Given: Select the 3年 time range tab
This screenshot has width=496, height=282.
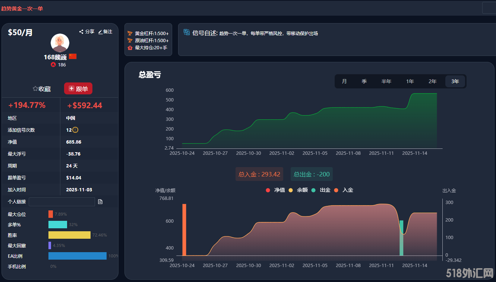Looking at the screenshot, I should pos(455,81).
